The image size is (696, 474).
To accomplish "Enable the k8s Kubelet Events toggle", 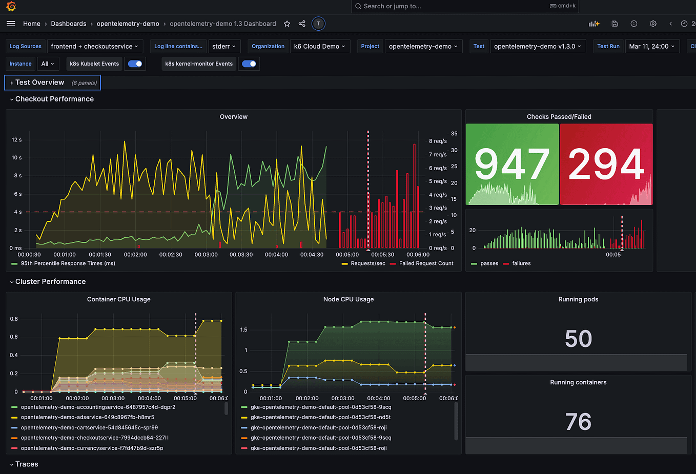I will click(x=135, y=64).
